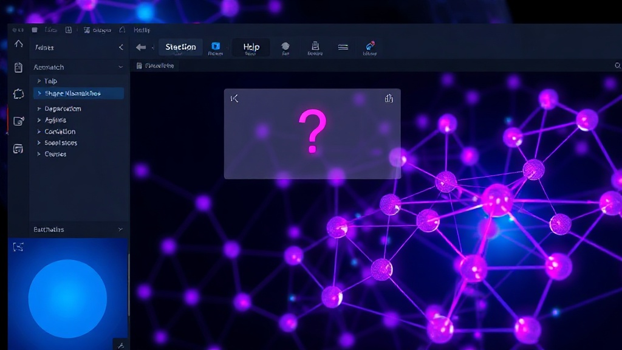
Task: Click the Eatthelies section header label
Action: (49, 229)
